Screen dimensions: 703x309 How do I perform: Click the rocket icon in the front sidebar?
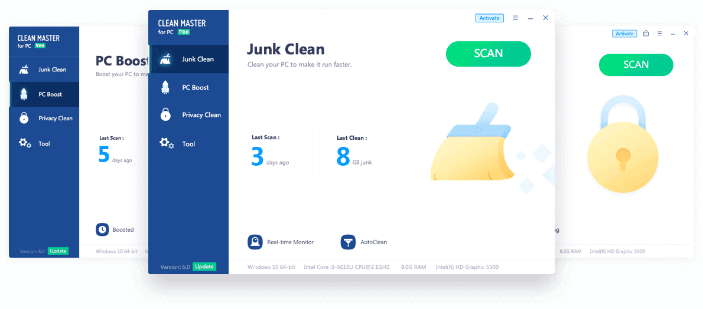tap(166, 87)
